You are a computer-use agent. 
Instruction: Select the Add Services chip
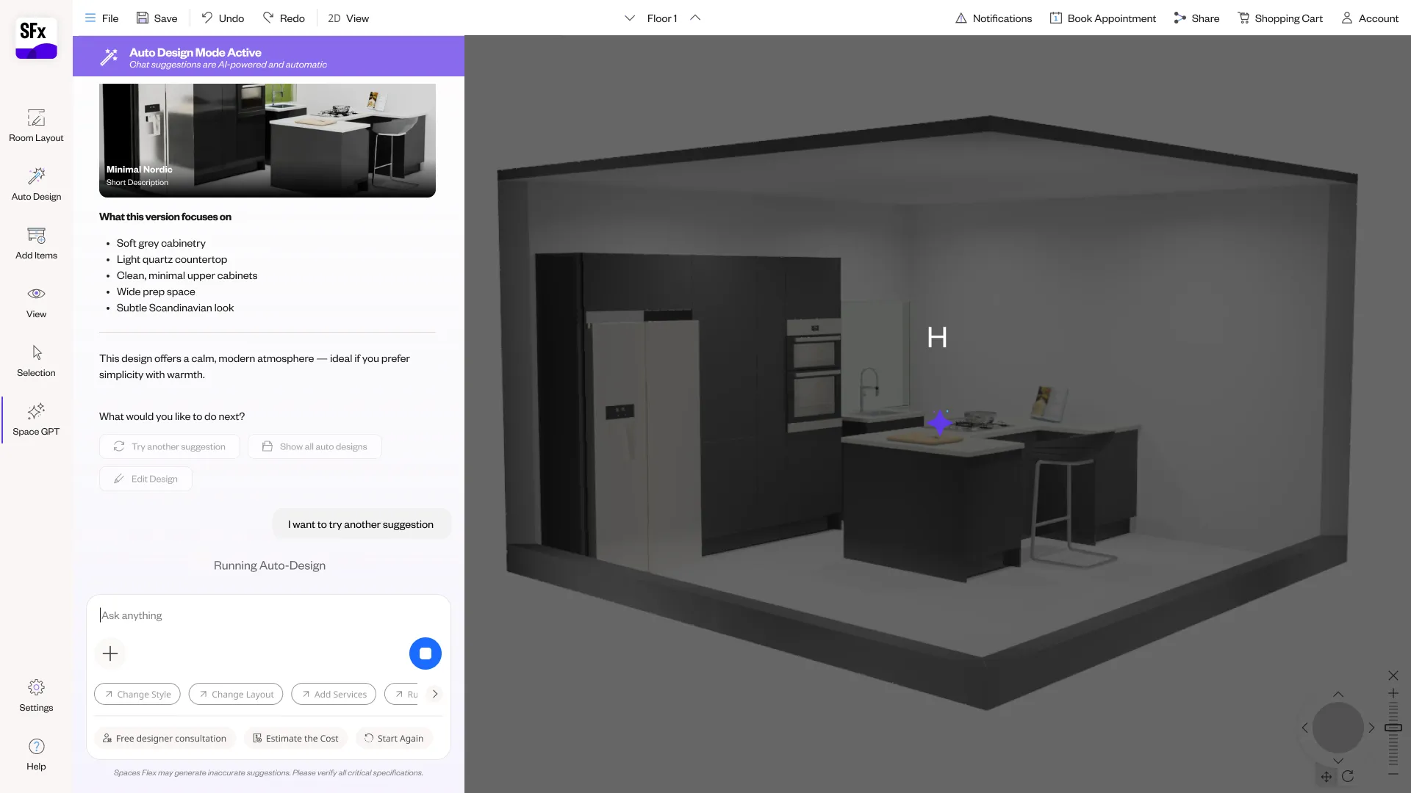click(x=334, y=694)
